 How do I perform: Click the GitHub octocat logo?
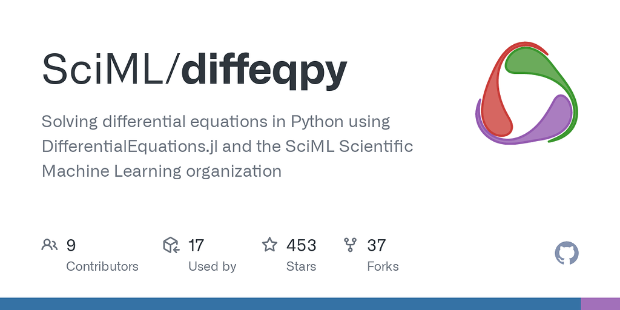coord(567,253)
